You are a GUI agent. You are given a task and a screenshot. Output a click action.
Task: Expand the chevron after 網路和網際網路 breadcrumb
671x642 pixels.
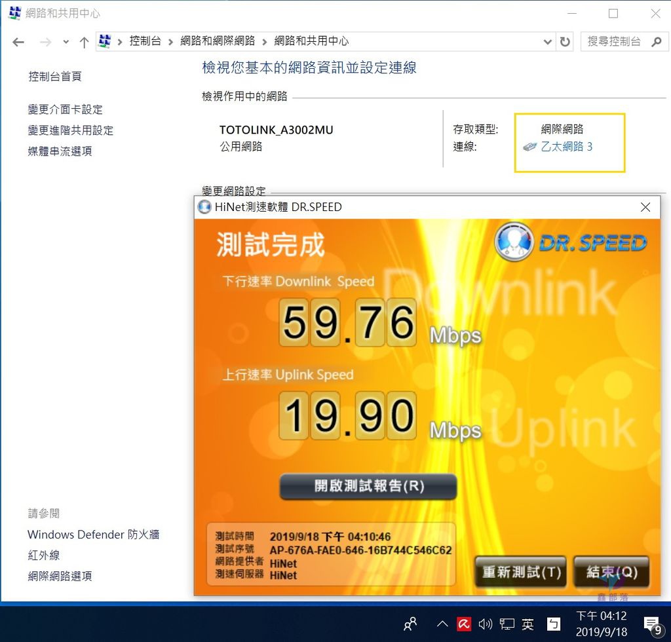pyautogui.click(x=265, y=41)
